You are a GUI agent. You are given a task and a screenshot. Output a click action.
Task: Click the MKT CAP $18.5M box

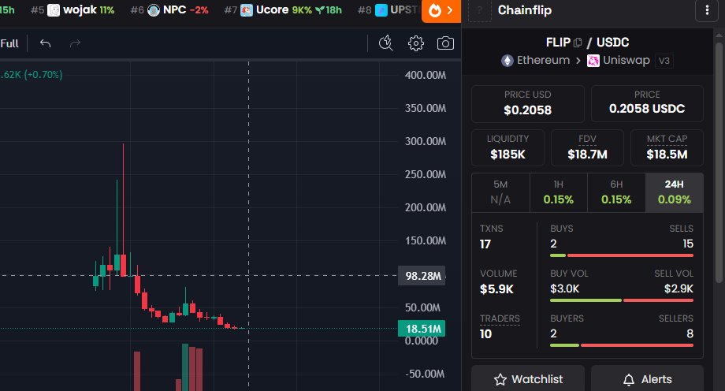667,147
